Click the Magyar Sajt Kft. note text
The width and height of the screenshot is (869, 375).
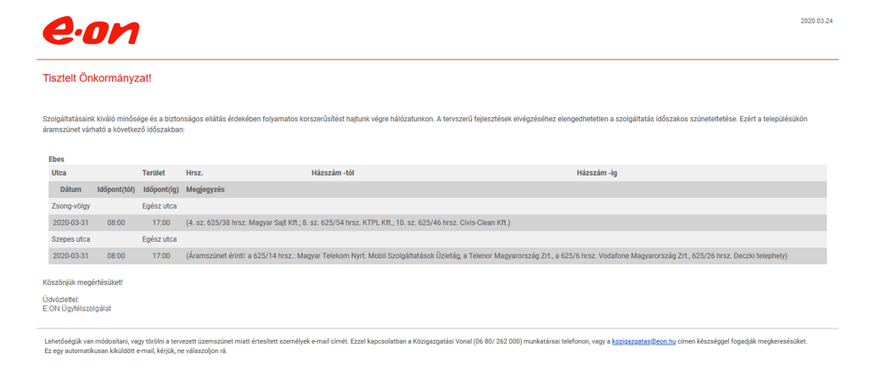coord(348,222)
